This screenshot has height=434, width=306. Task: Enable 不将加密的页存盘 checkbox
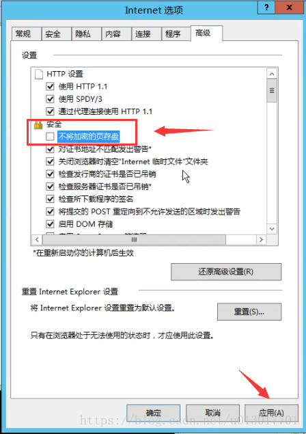point(50,137)
